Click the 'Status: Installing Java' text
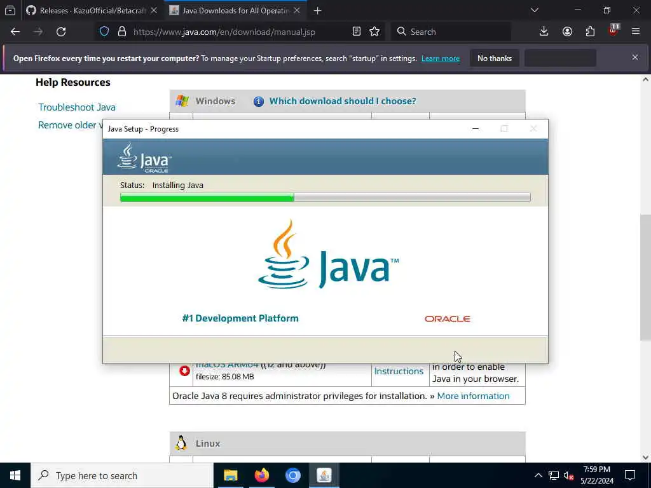Image resolution: width=651 pixels, height=488 pixels. click(x=161, y=186)
